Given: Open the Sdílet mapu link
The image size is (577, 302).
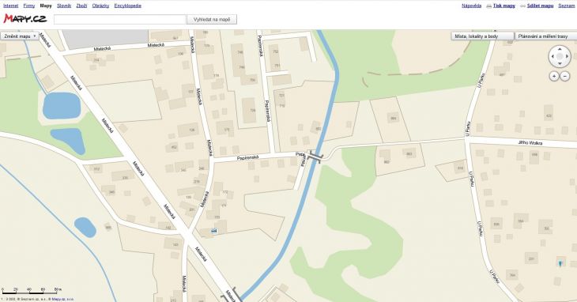Looking at the screenshot, I should coord(540,6).
